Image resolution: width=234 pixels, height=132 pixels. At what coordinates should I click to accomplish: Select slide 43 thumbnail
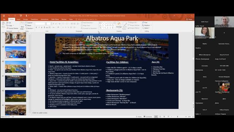15,110
